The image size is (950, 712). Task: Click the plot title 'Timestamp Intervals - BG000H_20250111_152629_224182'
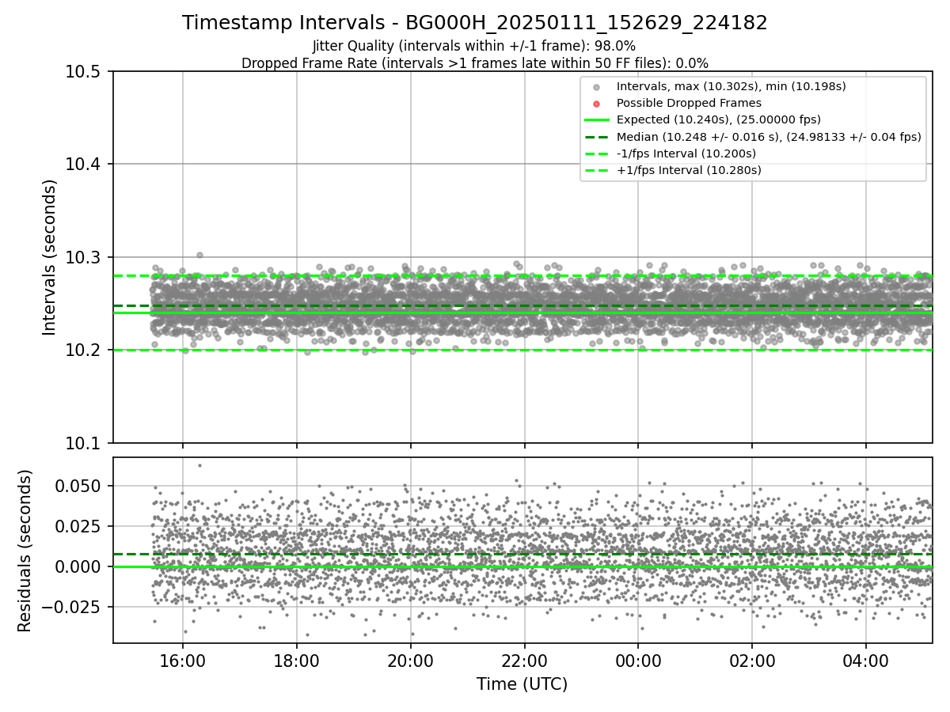click(475, 23)
